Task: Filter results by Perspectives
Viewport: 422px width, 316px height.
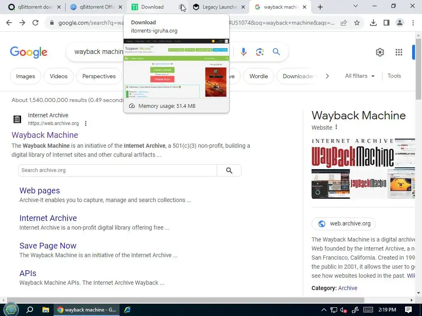Action: coord(99,76)
